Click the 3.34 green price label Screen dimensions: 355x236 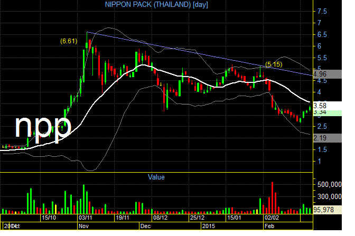pos(327,113)
